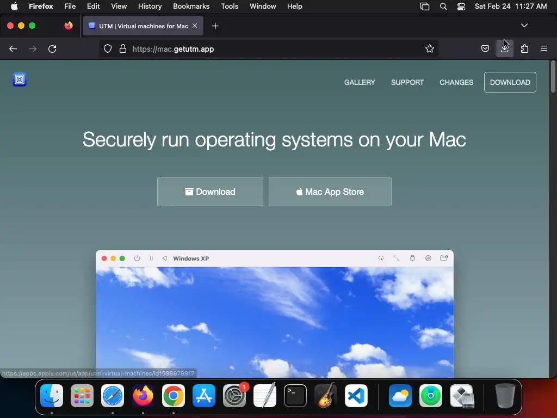Expand the list all tabs chevron
Viewport: 557px width, 418px height.
pos(524,26)
